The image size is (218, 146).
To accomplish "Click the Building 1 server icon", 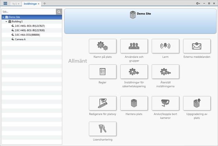I will [x=10, y=21].
